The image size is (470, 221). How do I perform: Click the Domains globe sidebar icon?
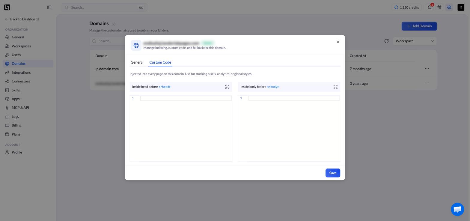pos(7,64)
